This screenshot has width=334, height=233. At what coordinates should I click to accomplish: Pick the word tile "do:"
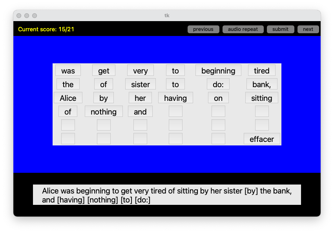click(x=218, y=84)
